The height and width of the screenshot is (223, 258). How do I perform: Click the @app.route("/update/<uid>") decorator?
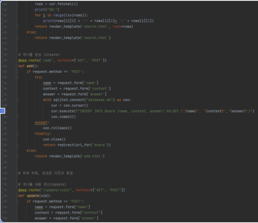(x=72, y=190)
